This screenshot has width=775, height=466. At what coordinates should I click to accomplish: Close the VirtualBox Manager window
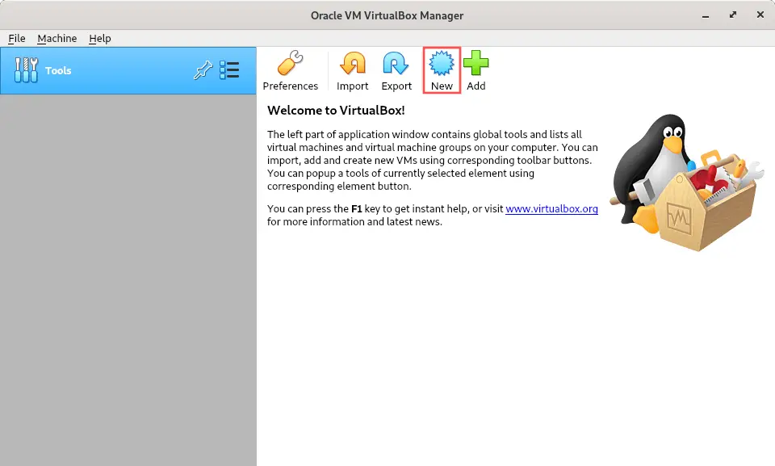pos(760,15)
